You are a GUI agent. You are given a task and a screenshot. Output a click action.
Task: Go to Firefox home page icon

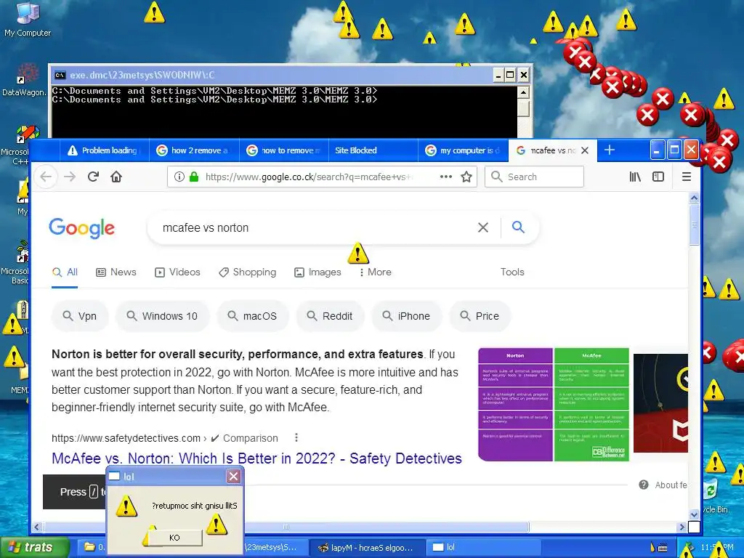point(116,177)
